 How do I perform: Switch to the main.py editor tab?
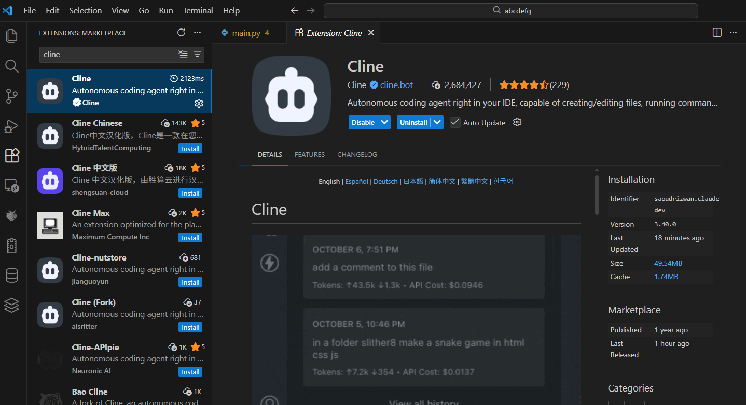(250, 33)
